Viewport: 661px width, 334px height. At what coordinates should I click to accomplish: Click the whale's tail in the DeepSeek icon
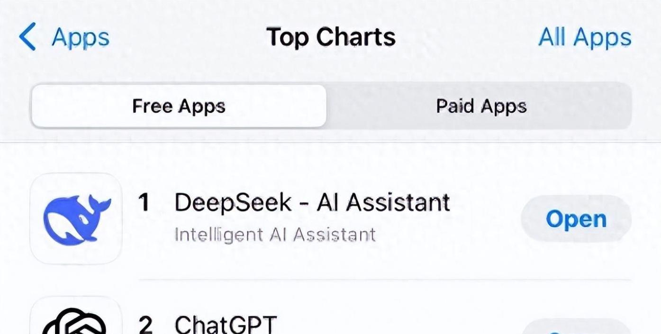point(100,205)
